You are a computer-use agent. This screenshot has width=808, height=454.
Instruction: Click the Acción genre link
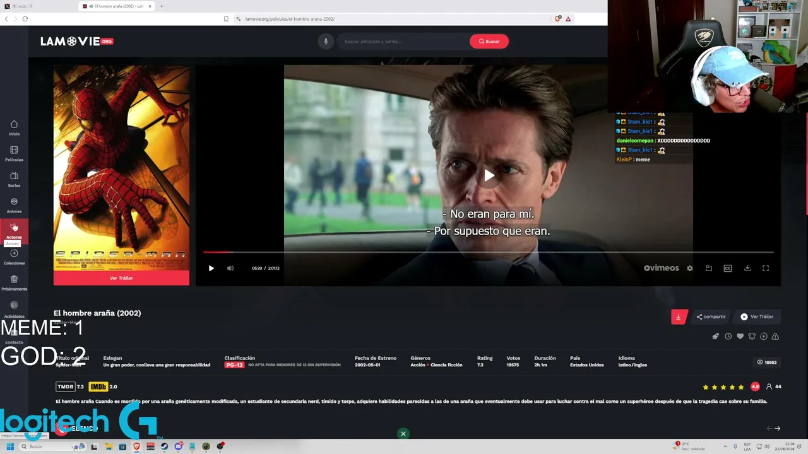pos(418,365)
